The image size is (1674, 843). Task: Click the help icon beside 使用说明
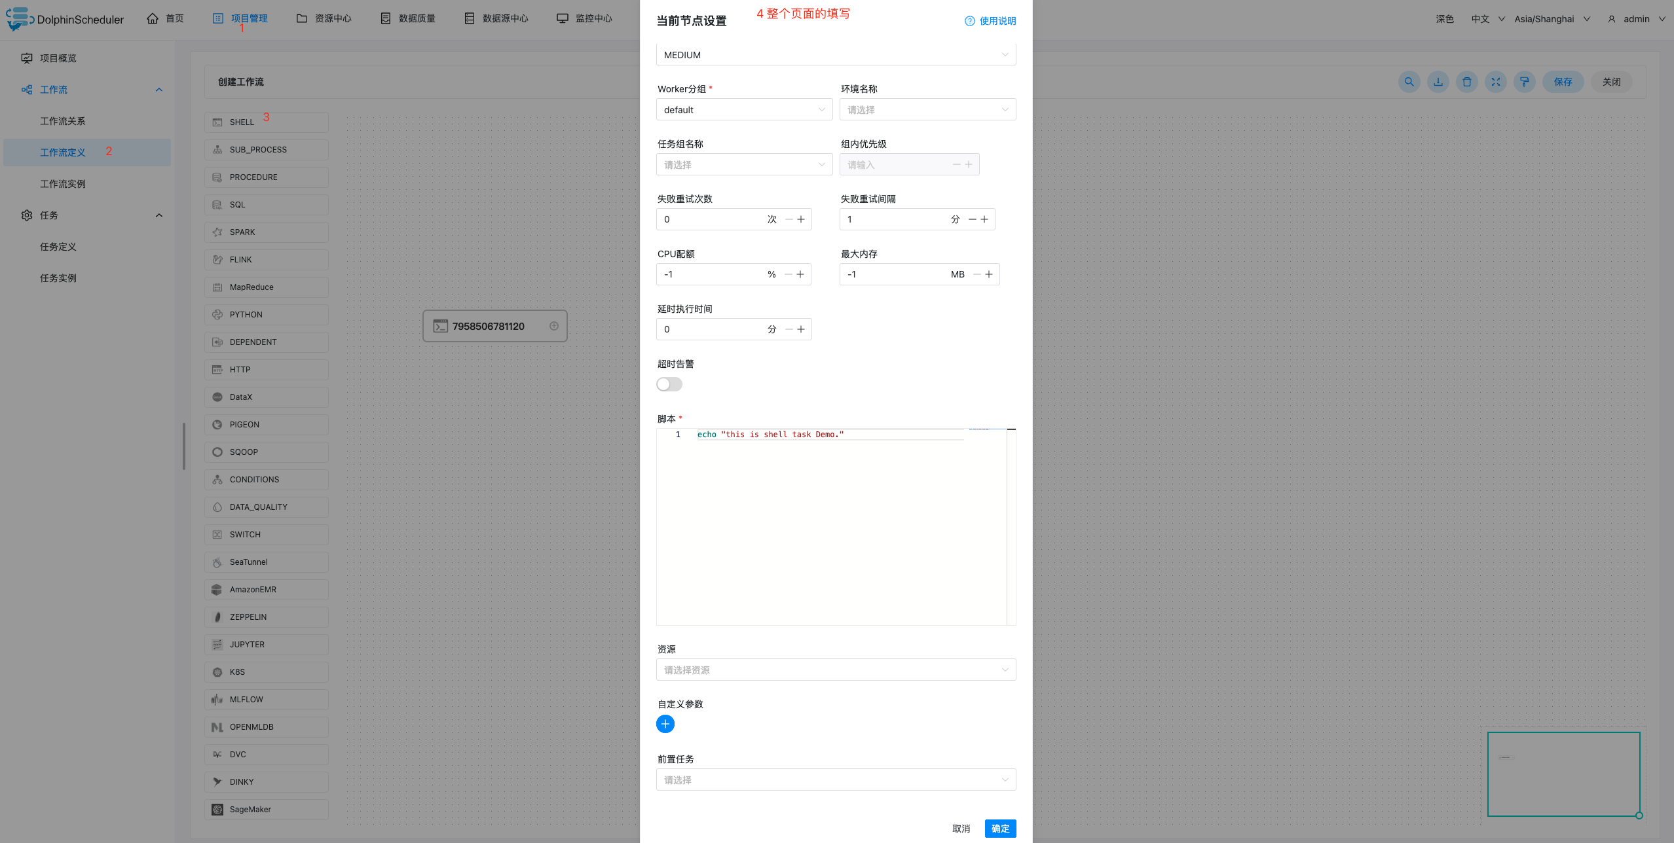(969, 21)
